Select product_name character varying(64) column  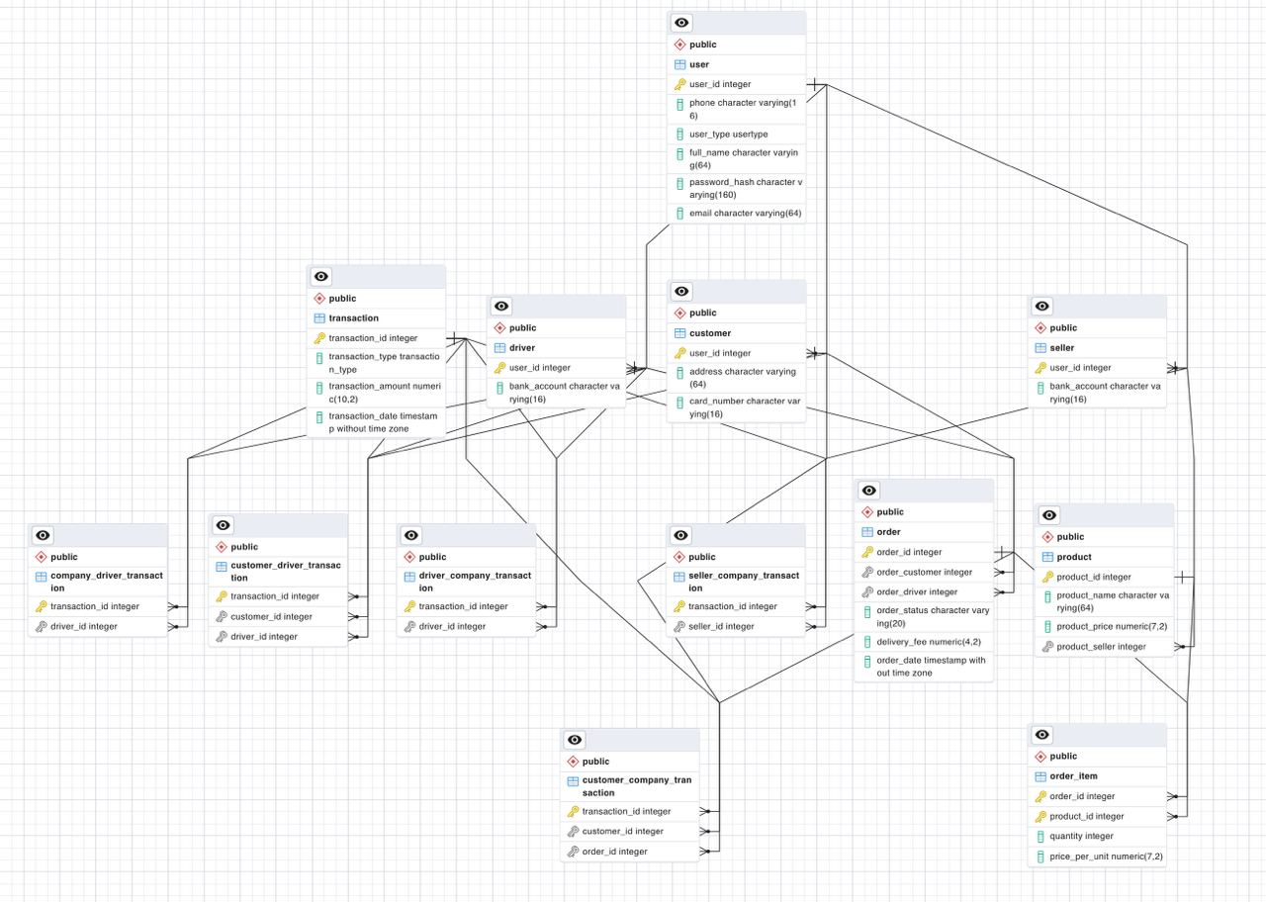(x=1105, y=602)
